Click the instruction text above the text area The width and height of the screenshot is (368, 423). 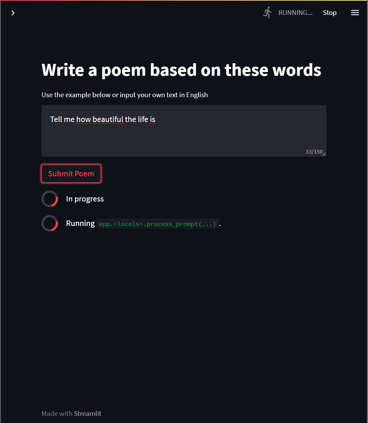[x=125, y=95]
